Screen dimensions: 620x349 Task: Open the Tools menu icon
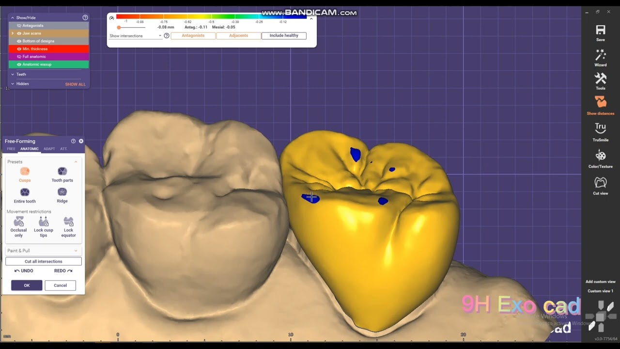pyautogui.click(x=601, y=79)
